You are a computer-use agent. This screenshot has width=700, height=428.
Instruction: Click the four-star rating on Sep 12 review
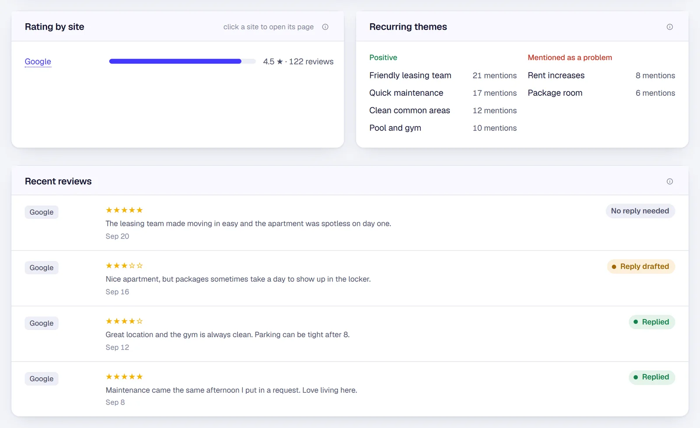[124, 321]
